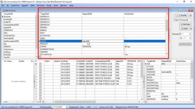Viewport: 195px width, 109px height.
Task: Click the CompanyName(100) column header in the data grid
Action: (105, 61)
